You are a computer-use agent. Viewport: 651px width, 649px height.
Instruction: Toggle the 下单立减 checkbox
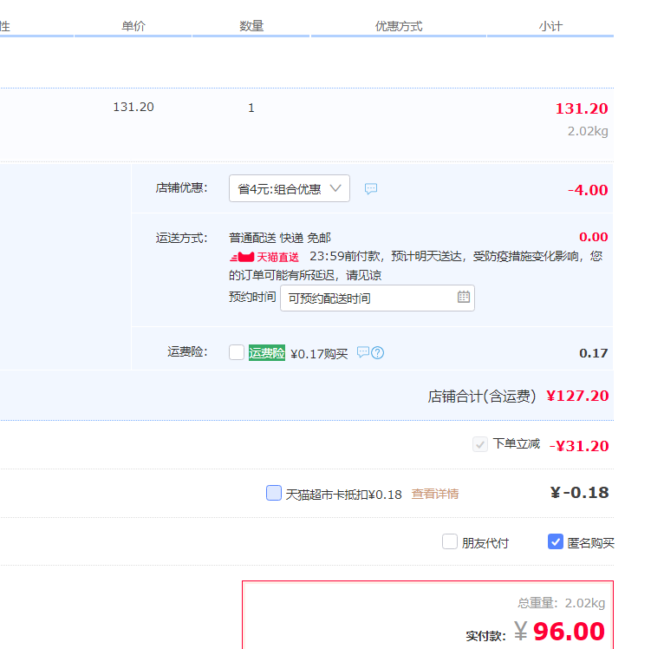(480, 444)
